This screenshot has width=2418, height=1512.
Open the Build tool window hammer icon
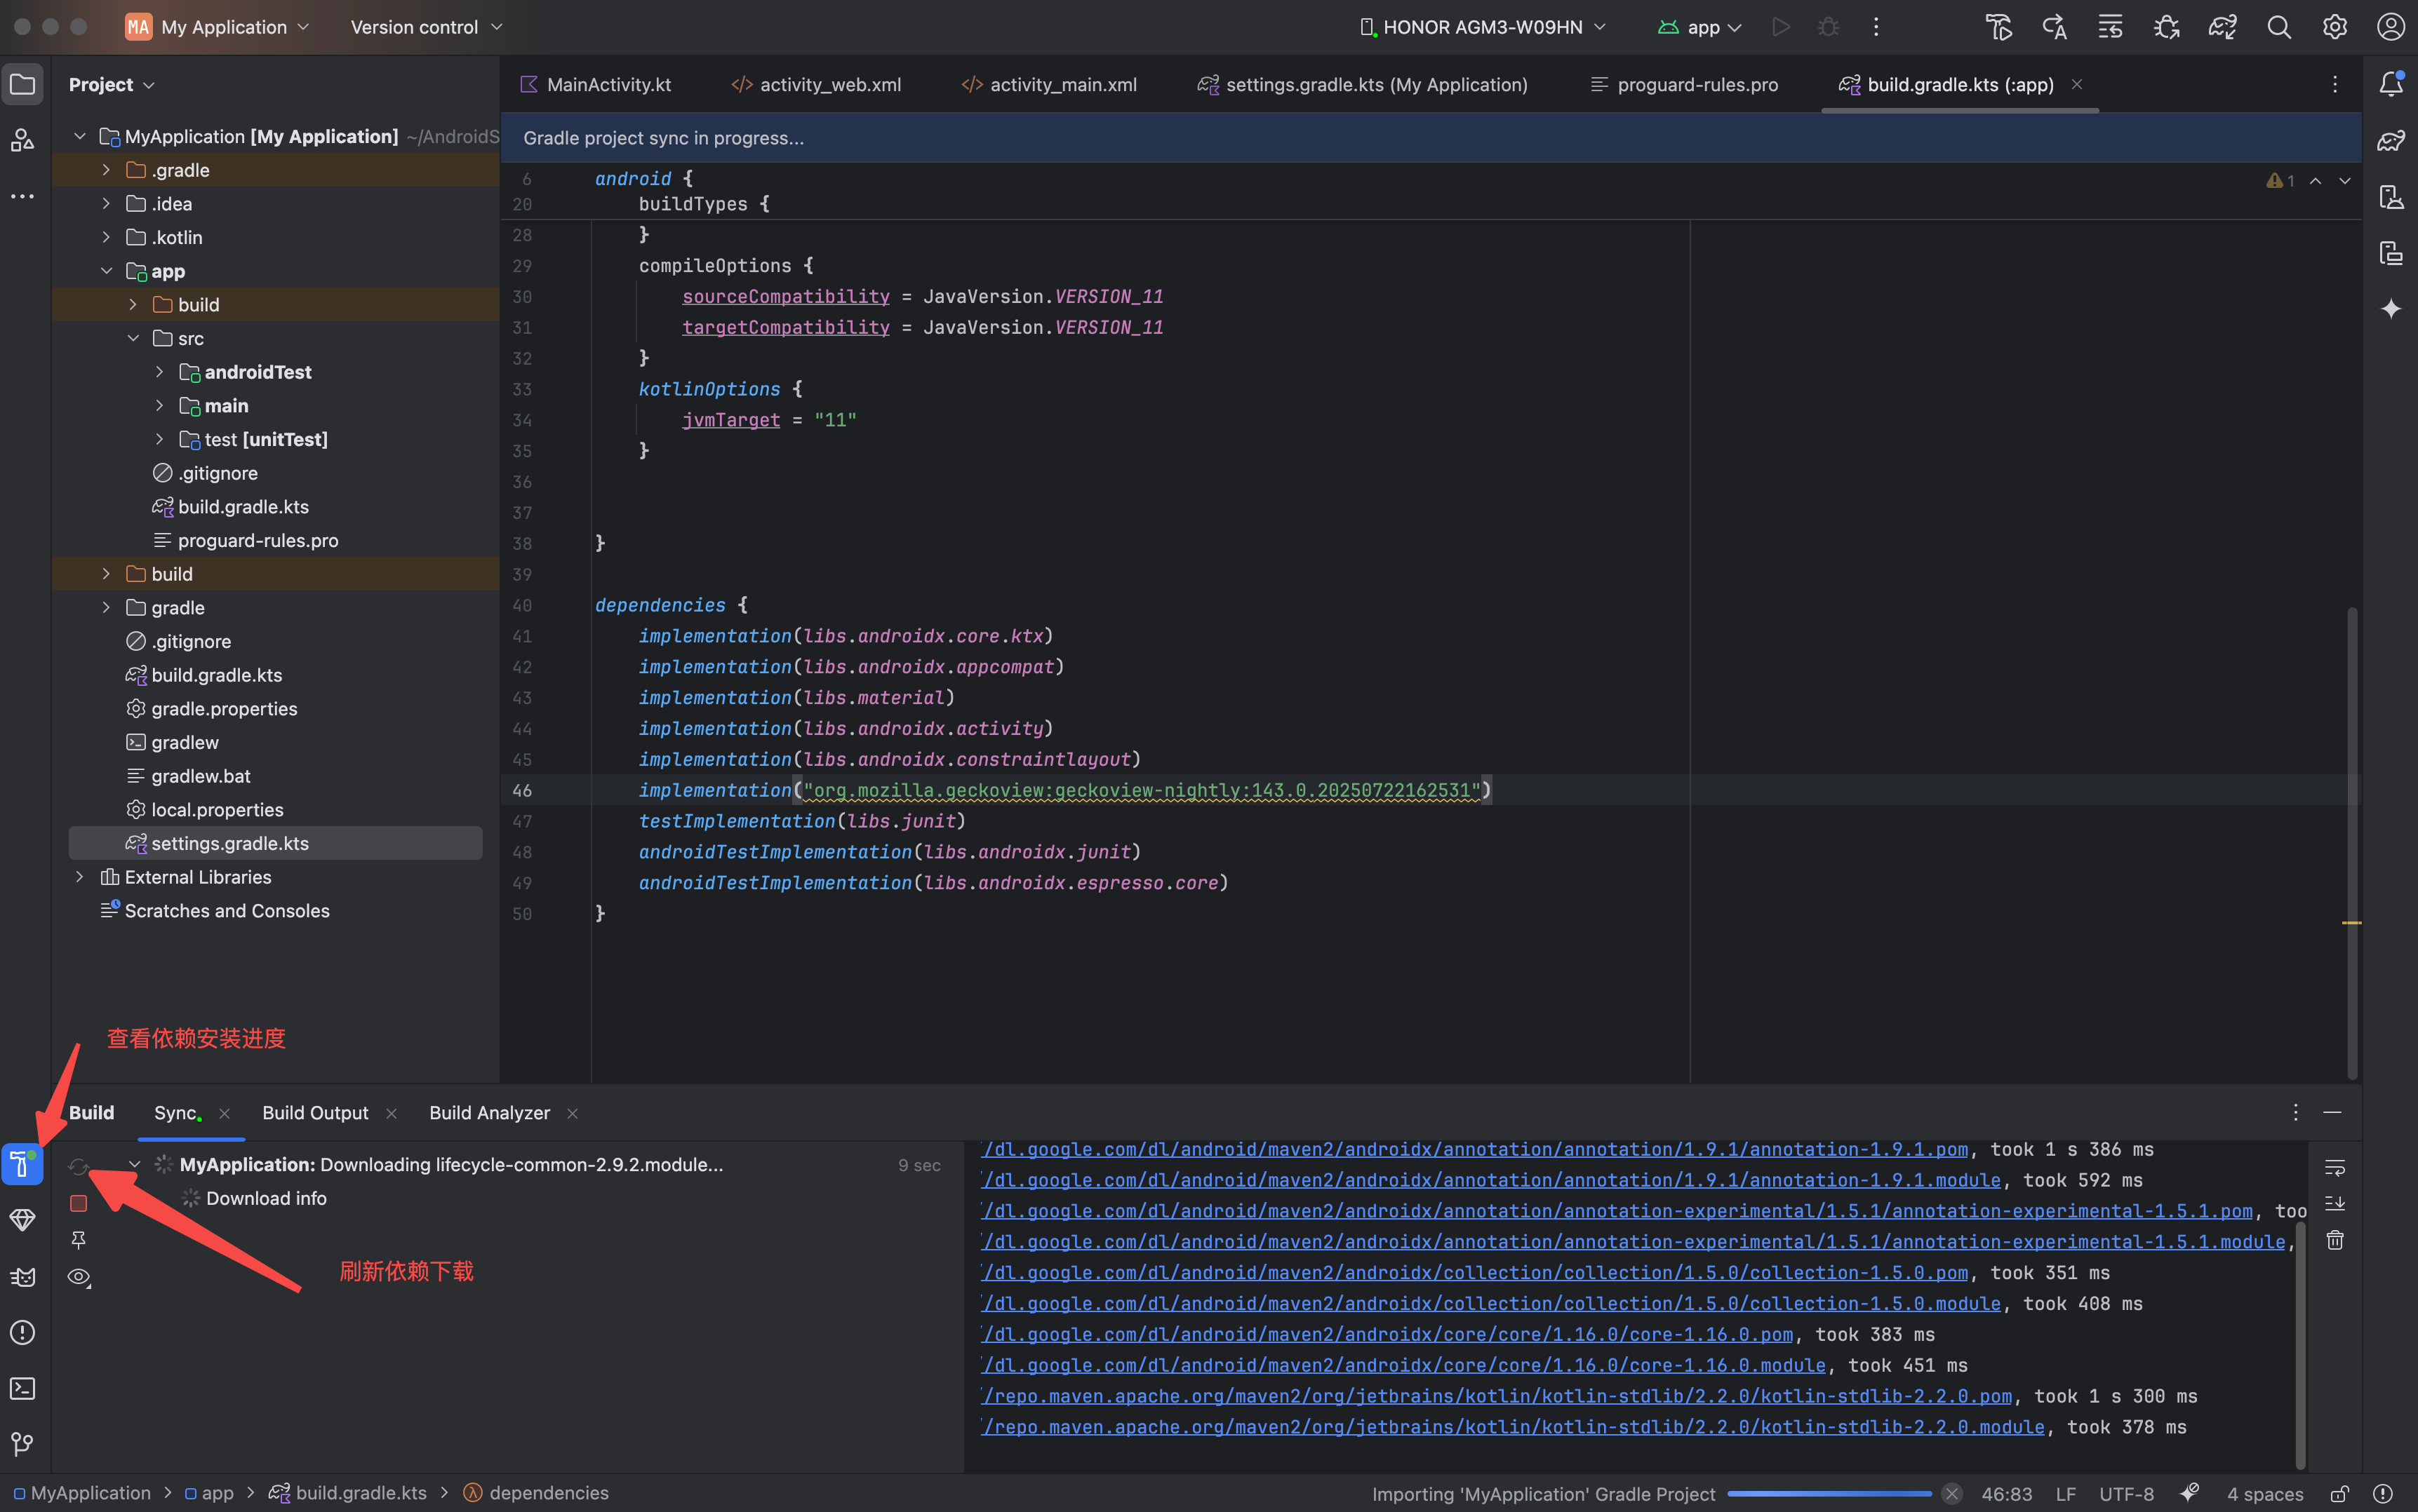pos(22,1164)
